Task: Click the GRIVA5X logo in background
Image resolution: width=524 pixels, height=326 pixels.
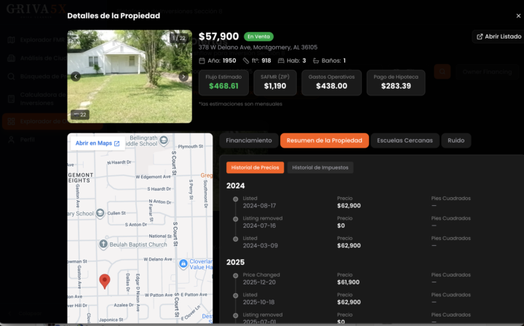Action: [36, 9]
